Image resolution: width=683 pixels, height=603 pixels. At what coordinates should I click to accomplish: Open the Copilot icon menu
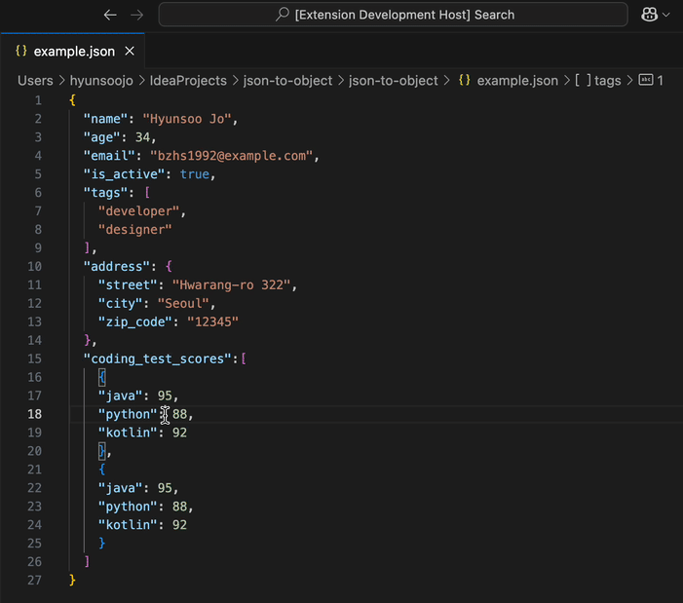649,15
